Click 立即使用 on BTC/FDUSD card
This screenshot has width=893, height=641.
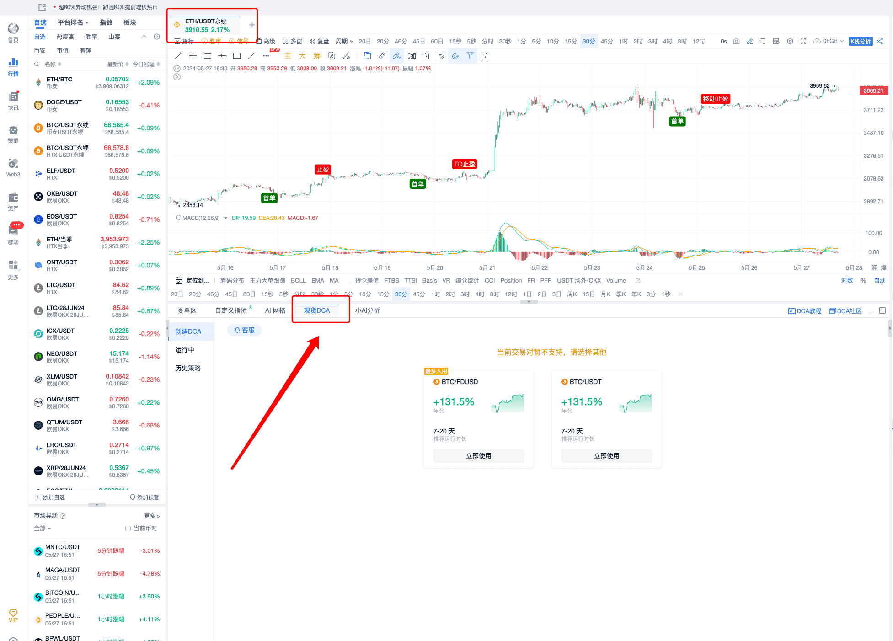pyautogui.click(x=479, y=456)
